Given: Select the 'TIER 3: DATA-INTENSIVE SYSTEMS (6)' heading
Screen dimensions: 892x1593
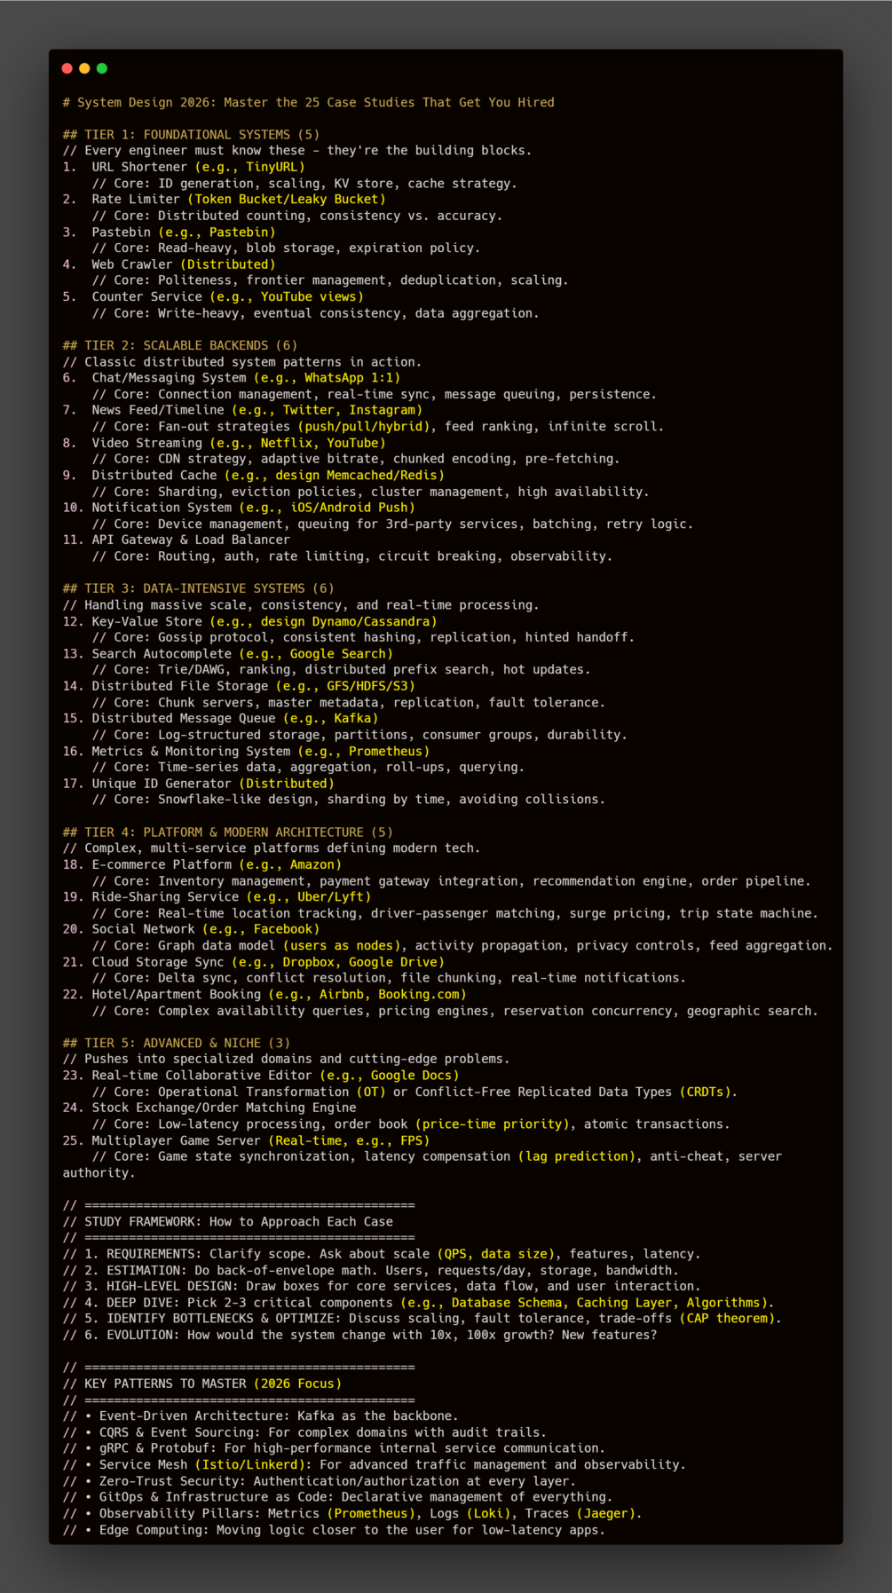Looking at the screenshot, I should pos(199,589).
